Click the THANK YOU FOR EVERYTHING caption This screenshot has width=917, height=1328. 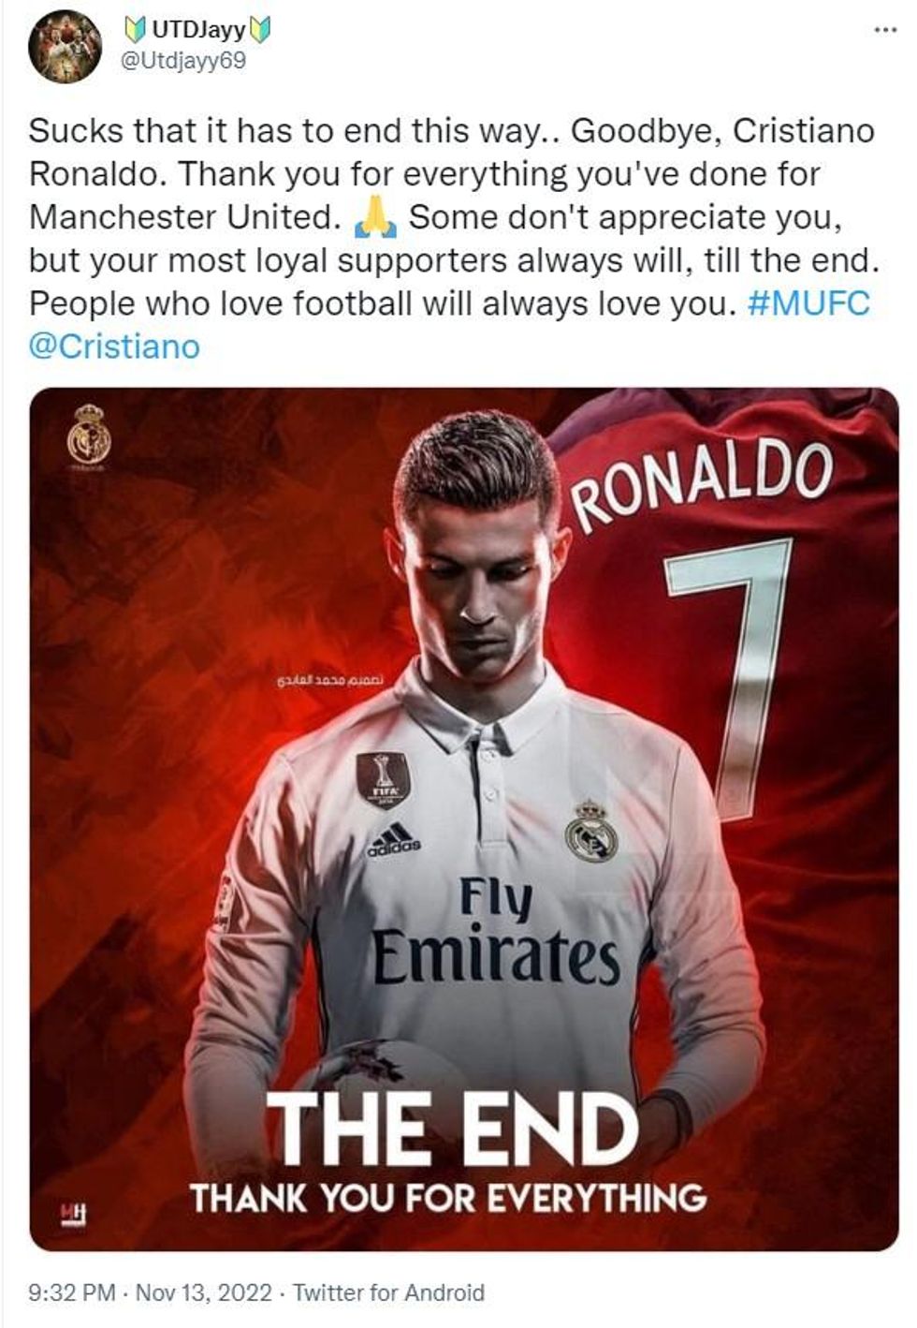pyautogui.click(x=448, y=1198)
